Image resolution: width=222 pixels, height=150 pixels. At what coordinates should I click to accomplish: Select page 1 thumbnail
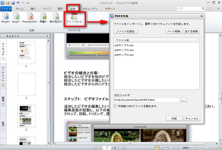tap(26, 52)
